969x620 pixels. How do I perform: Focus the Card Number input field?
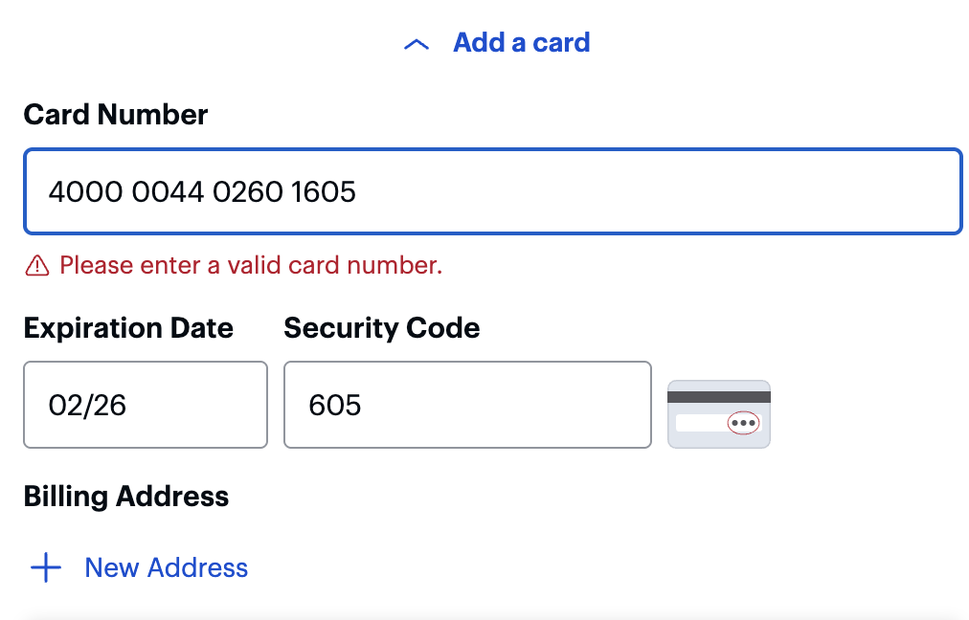(651, 192)
